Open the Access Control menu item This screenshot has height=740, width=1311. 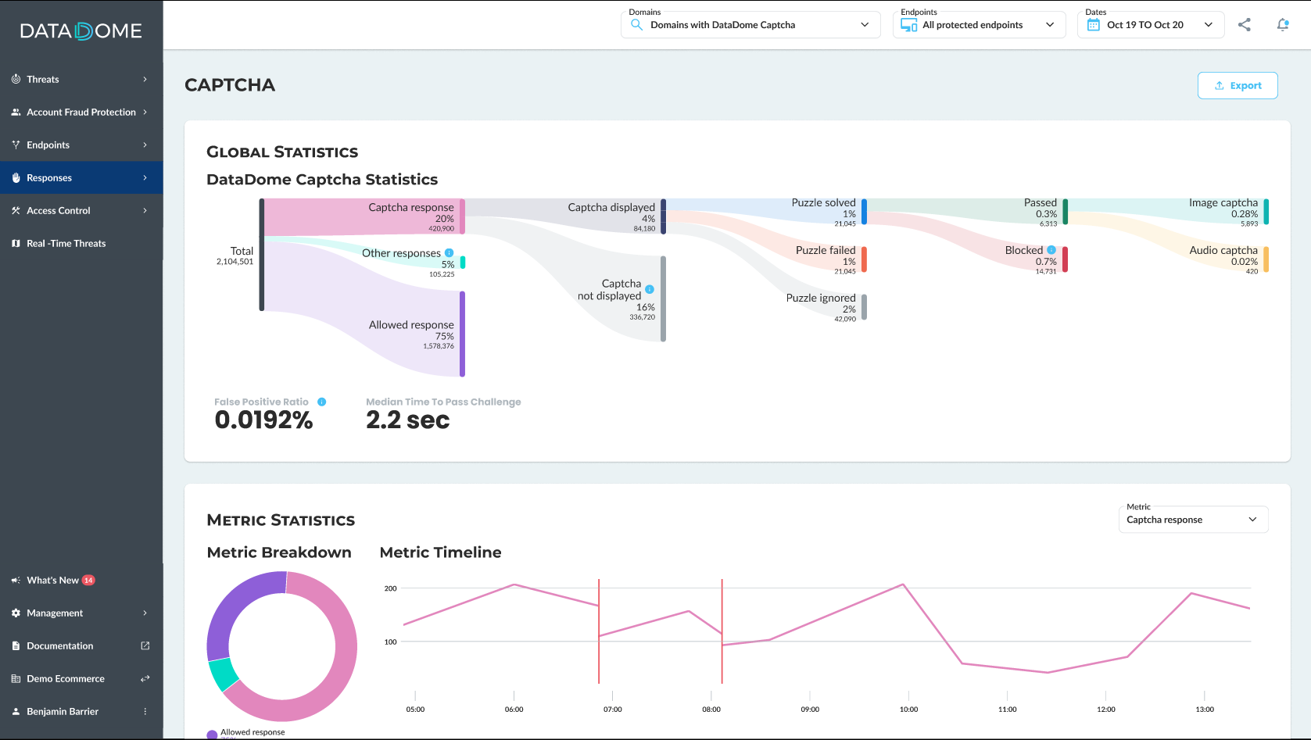pos(81,210)
